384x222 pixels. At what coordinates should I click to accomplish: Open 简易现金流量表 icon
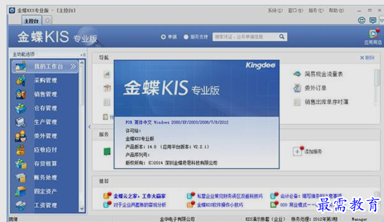tap(297, 74)
